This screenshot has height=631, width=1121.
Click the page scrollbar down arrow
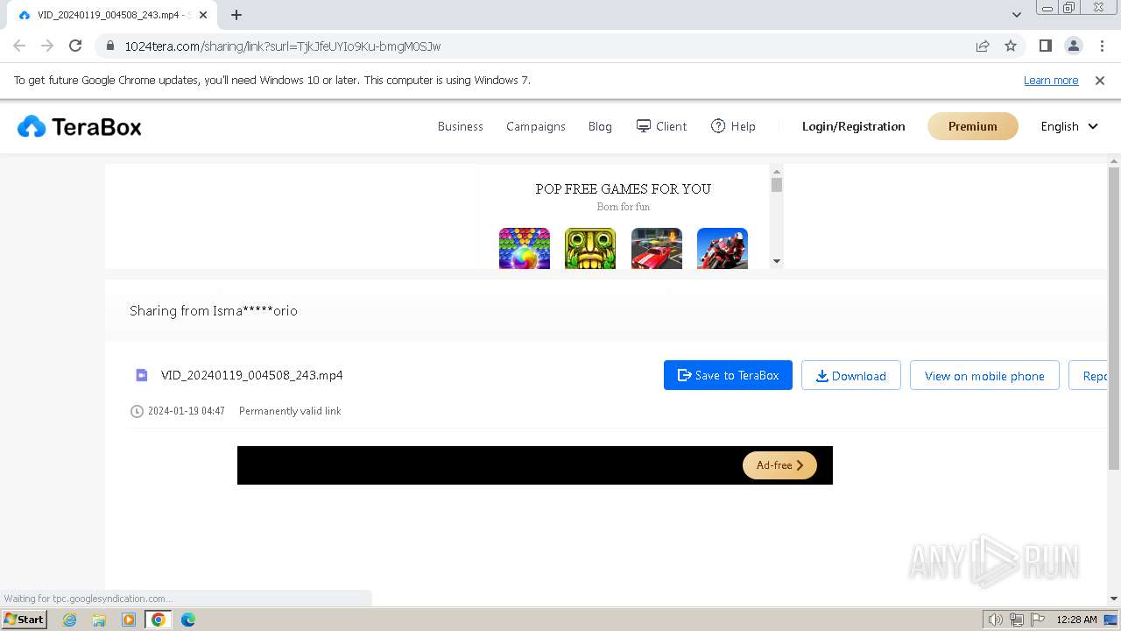pyautogui.click(x=1114, y=599)
